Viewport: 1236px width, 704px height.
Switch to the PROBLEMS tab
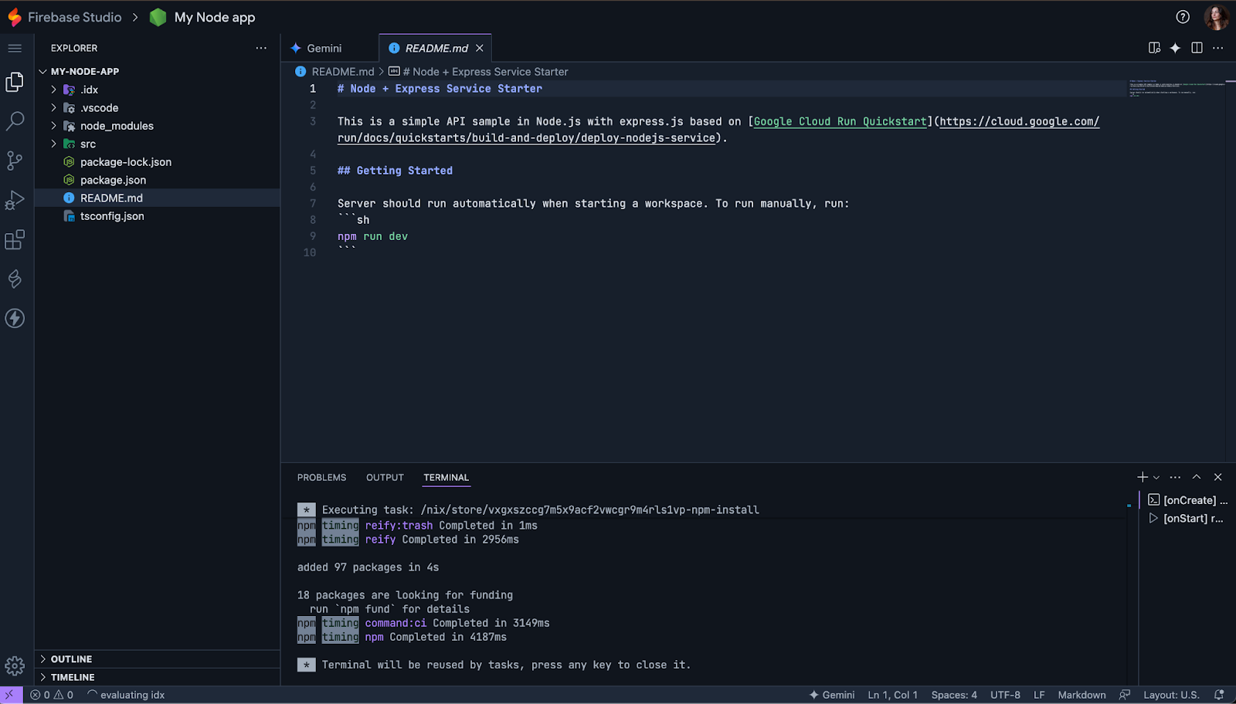click(321, 477)
